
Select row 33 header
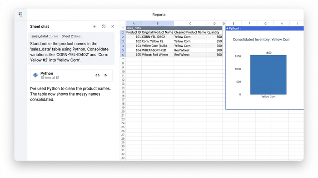(x=123, y=158)
